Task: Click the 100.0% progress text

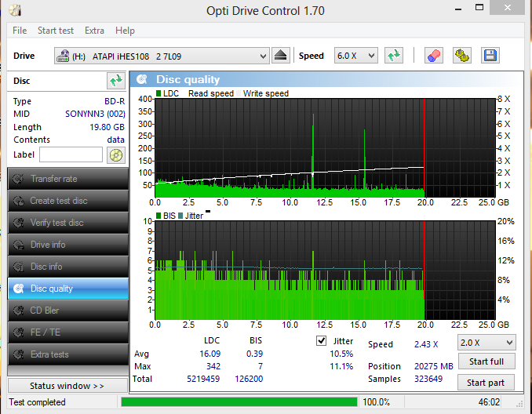Action: tap(377, 402)
